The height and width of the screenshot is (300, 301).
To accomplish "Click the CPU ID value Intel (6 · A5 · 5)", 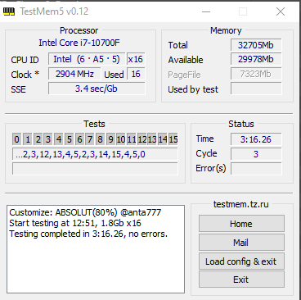I will tap(87, 59).
